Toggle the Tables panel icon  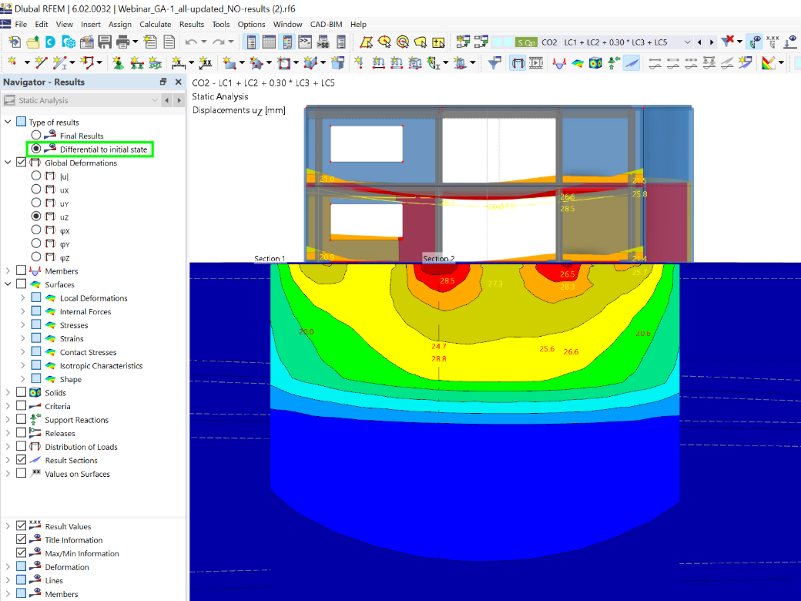[269, 42]
